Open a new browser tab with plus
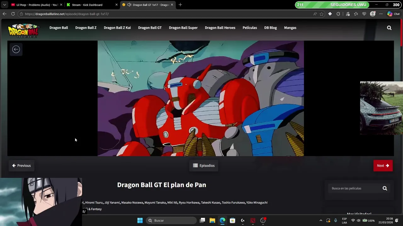403x226 pixels. [x=180, y=5]
